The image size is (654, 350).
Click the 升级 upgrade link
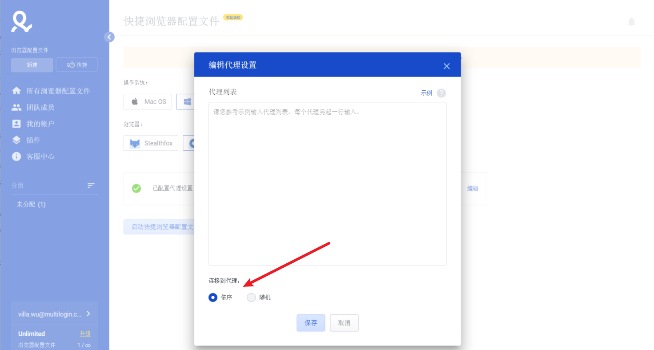85,334
